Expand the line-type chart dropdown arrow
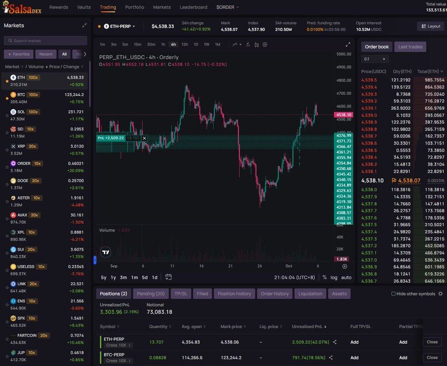This screenshot has height=366, width=447. pos(241,44)
